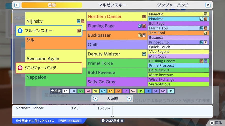Screen dimensions: 225x126
Task: Select Northern Dancer in third generation
Action: click(x=117, y=17)
